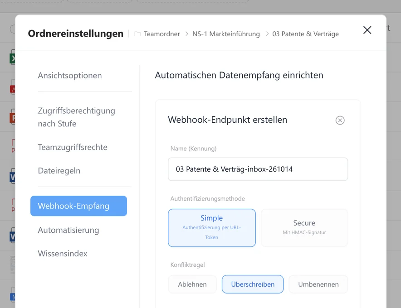Close the Ordnereinstellungen dialog
The width and height of the screenshot is (401, 308).
tap(367, 30)
